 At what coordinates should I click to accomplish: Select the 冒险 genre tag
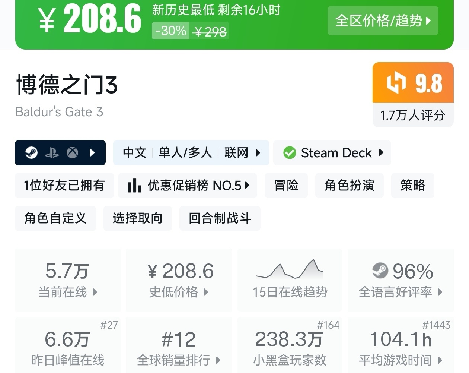click(x=286, y=186)
